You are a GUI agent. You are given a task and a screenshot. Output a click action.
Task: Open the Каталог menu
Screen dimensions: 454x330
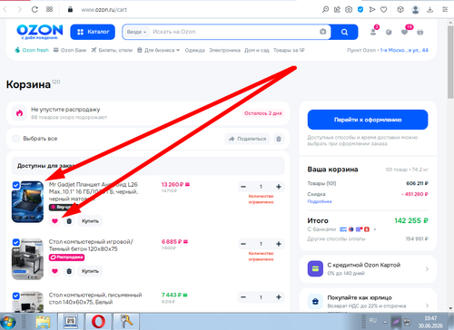coord(93,32)
